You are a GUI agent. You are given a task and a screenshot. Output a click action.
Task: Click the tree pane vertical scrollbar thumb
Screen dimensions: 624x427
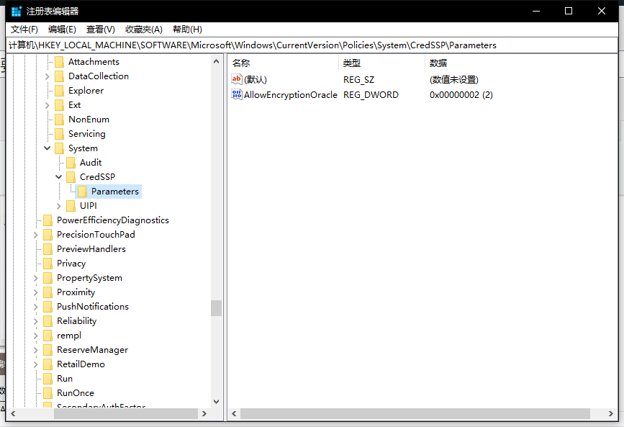(x=216, y=308)
